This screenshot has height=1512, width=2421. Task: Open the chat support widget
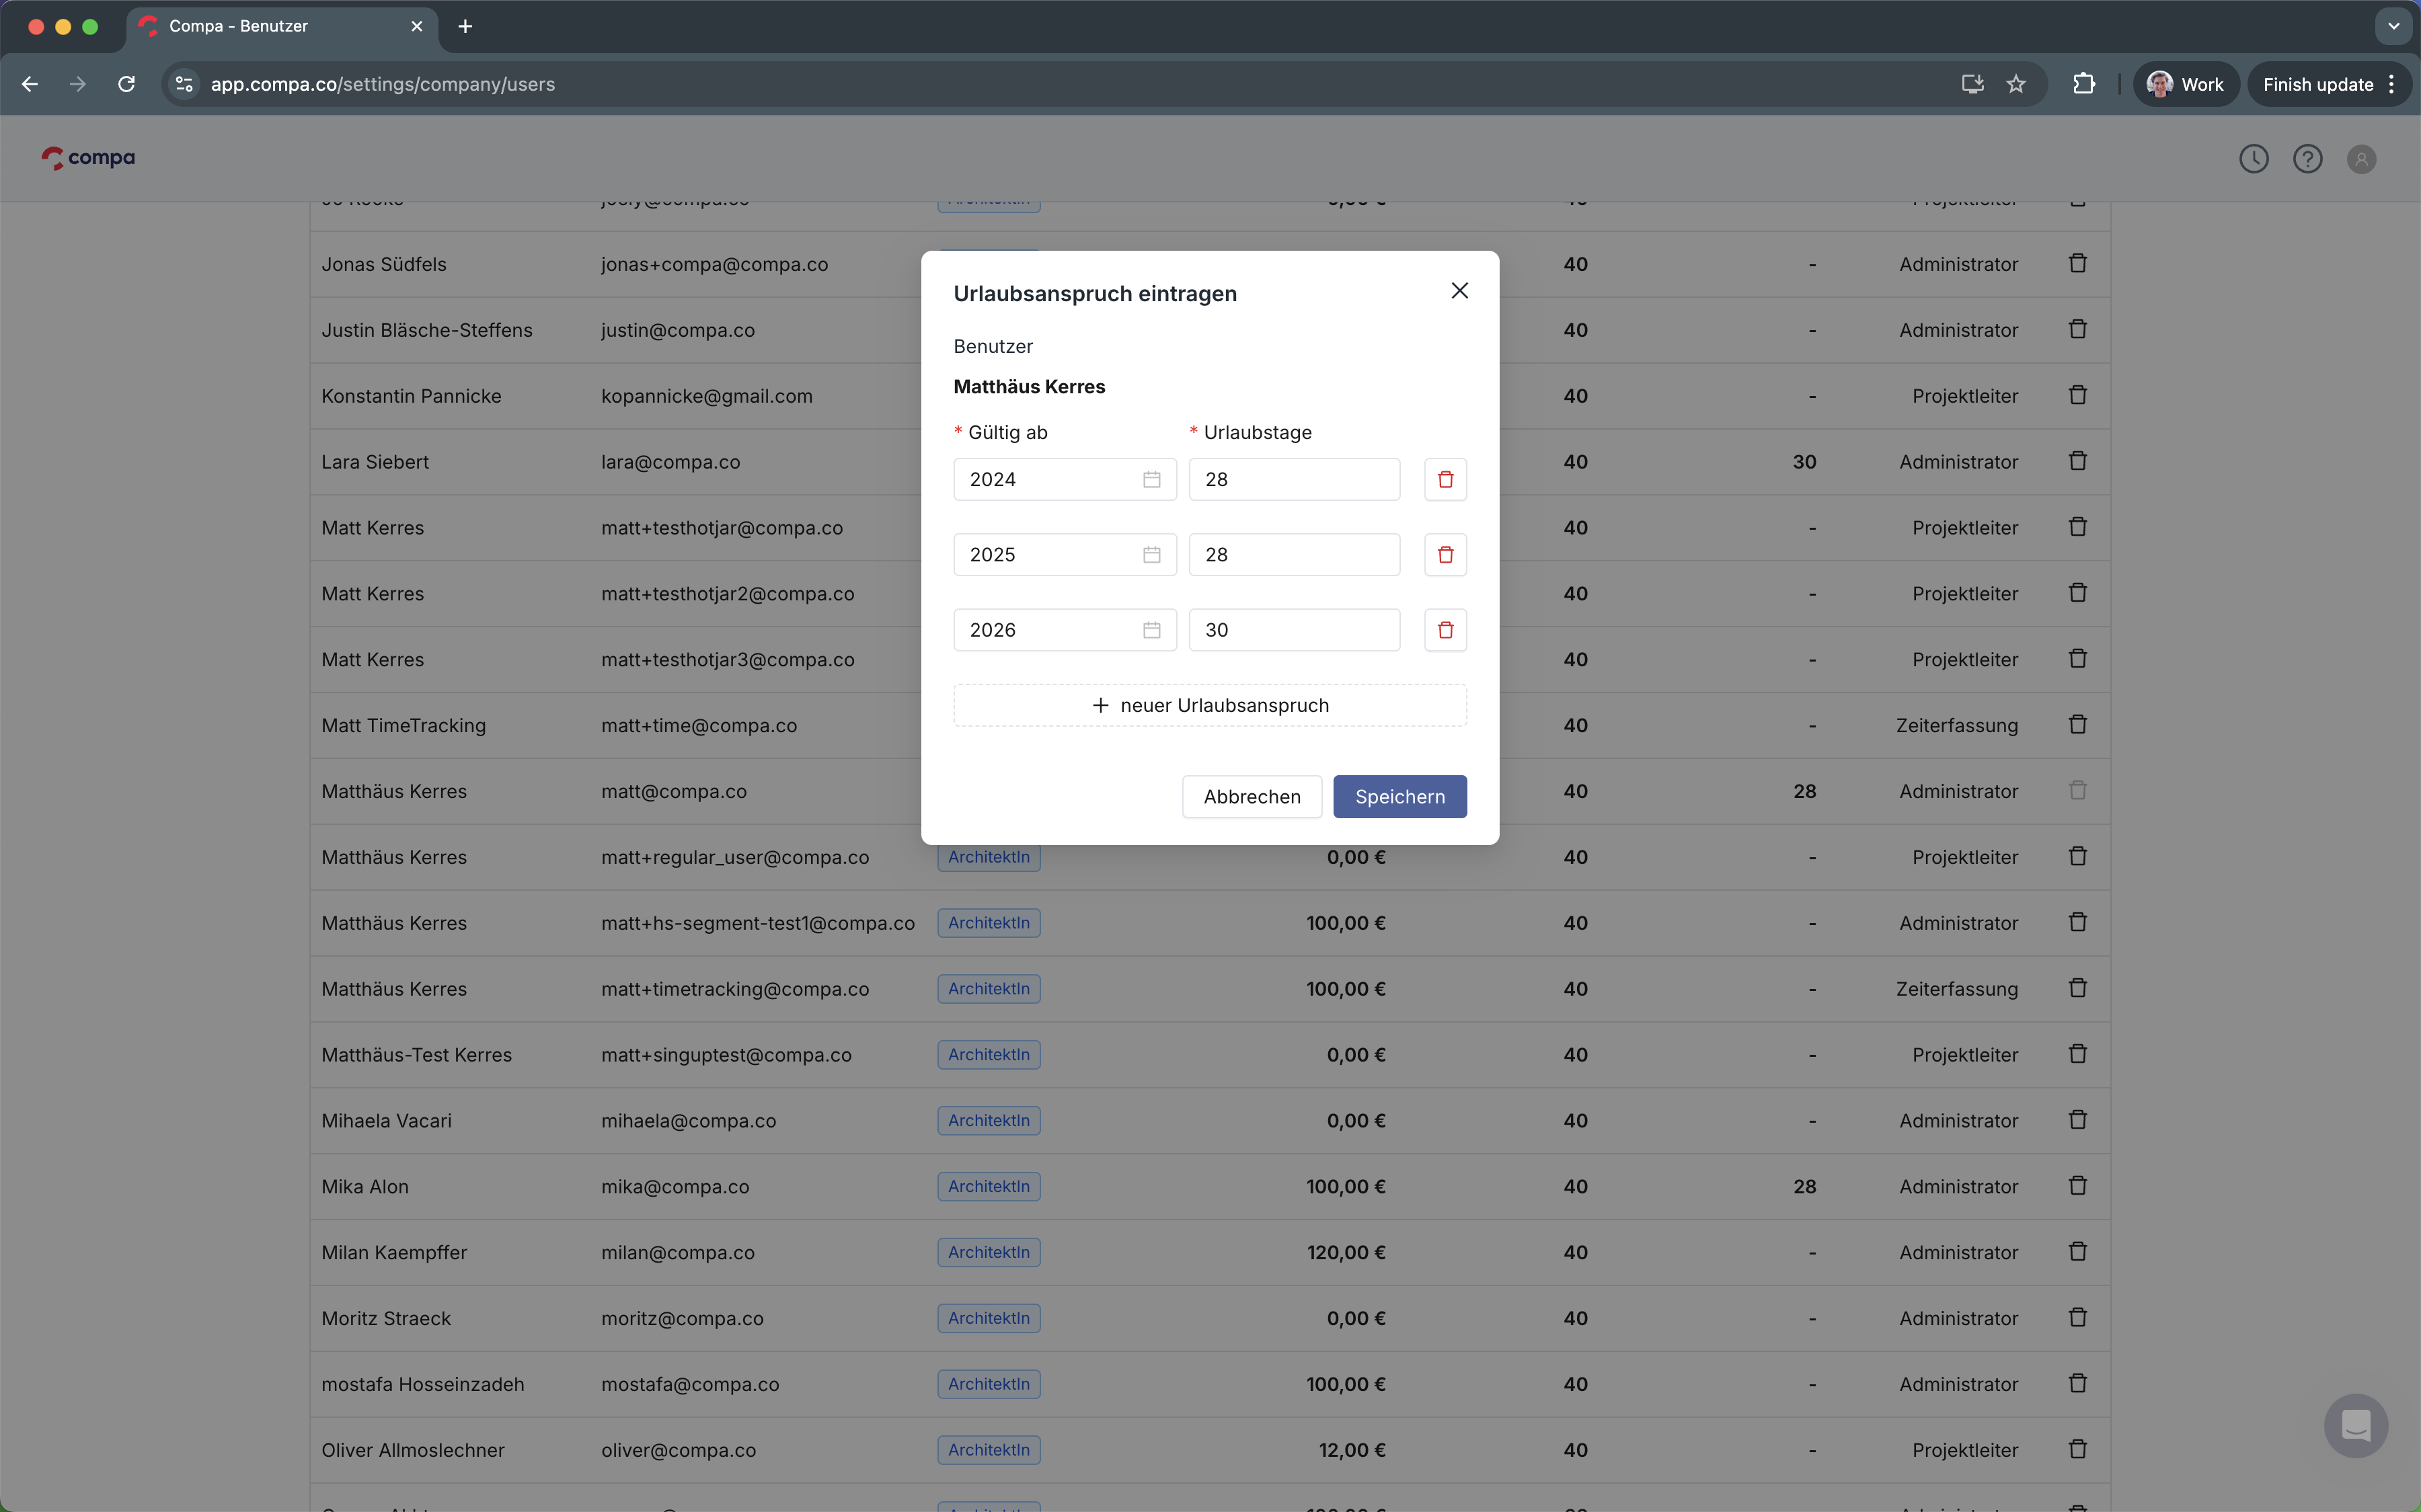point(2355,1425)
